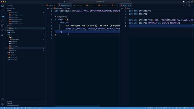Change Spaces indentation setting in status bar
This screenshot has height=109, width=194.
click(159, 108)
